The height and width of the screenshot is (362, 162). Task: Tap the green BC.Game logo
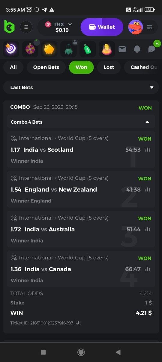[9, 27]
